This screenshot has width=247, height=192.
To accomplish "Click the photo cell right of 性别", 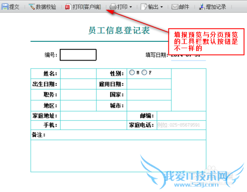I will click(189, 90).
